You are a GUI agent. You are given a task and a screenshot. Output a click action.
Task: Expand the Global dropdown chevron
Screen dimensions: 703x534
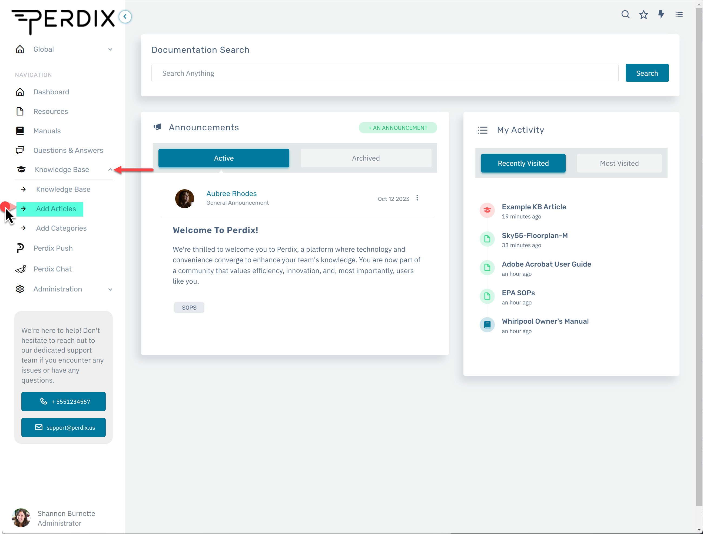point(110,49)
